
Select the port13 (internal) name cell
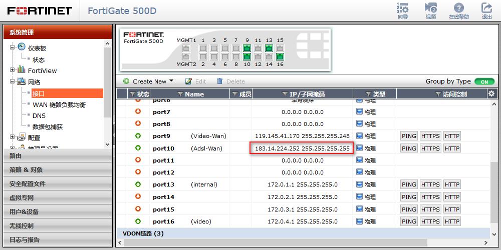(x=189, y=184)
